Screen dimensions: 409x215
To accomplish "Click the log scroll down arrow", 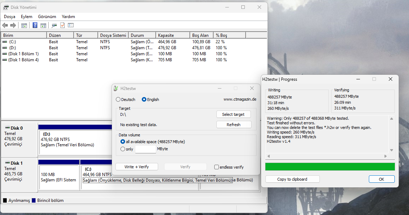I will pyautogui.click(x=392, y=150).
